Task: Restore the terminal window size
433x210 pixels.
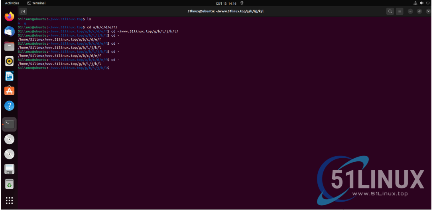Action: pyautogui.click(x=419, y=11)
